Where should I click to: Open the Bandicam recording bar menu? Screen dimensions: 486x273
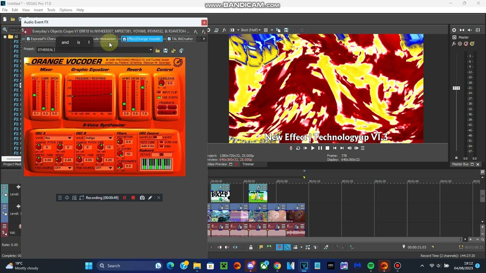pos(60,198)
